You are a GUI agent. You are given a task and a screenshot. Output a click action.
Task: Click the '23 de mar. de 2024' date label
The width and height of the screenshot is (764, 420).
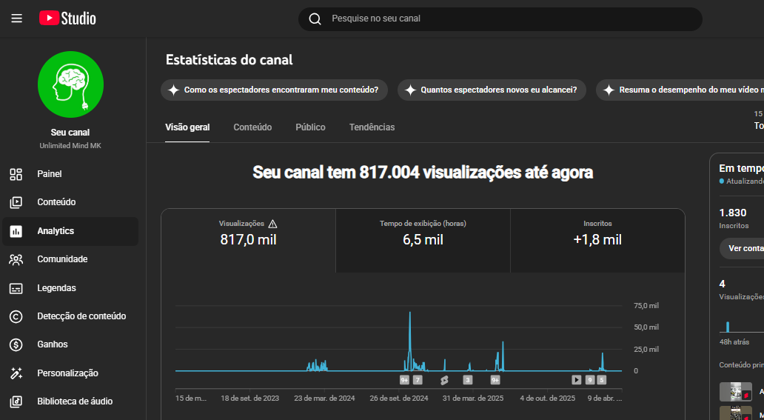tap(324, 398)
